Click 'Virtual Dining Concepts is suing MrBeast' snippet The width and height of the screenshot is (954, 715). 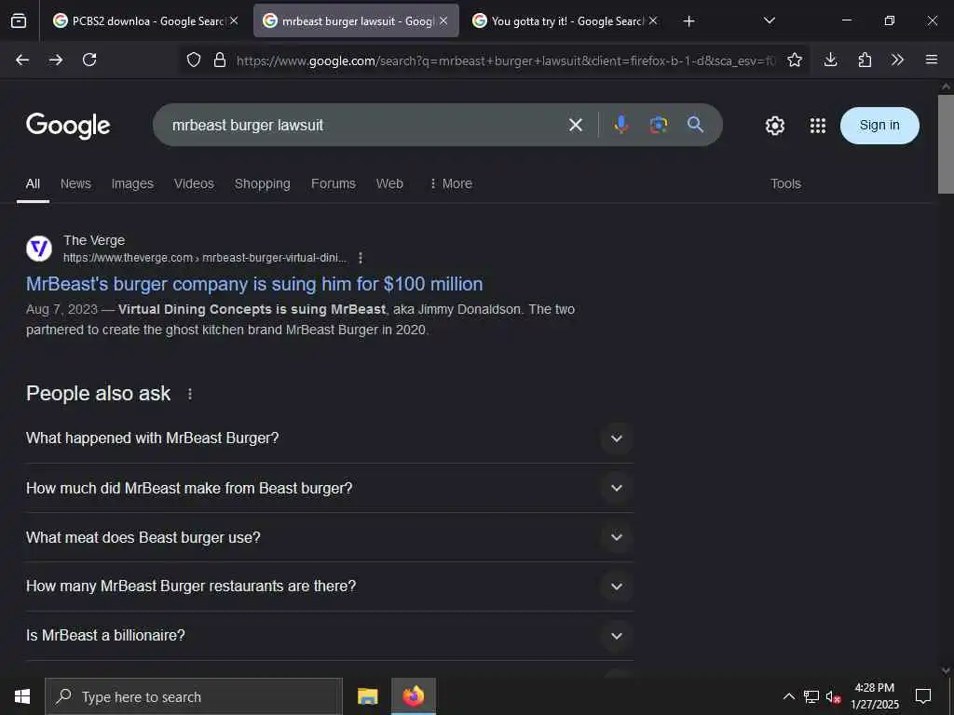(252, 309)
